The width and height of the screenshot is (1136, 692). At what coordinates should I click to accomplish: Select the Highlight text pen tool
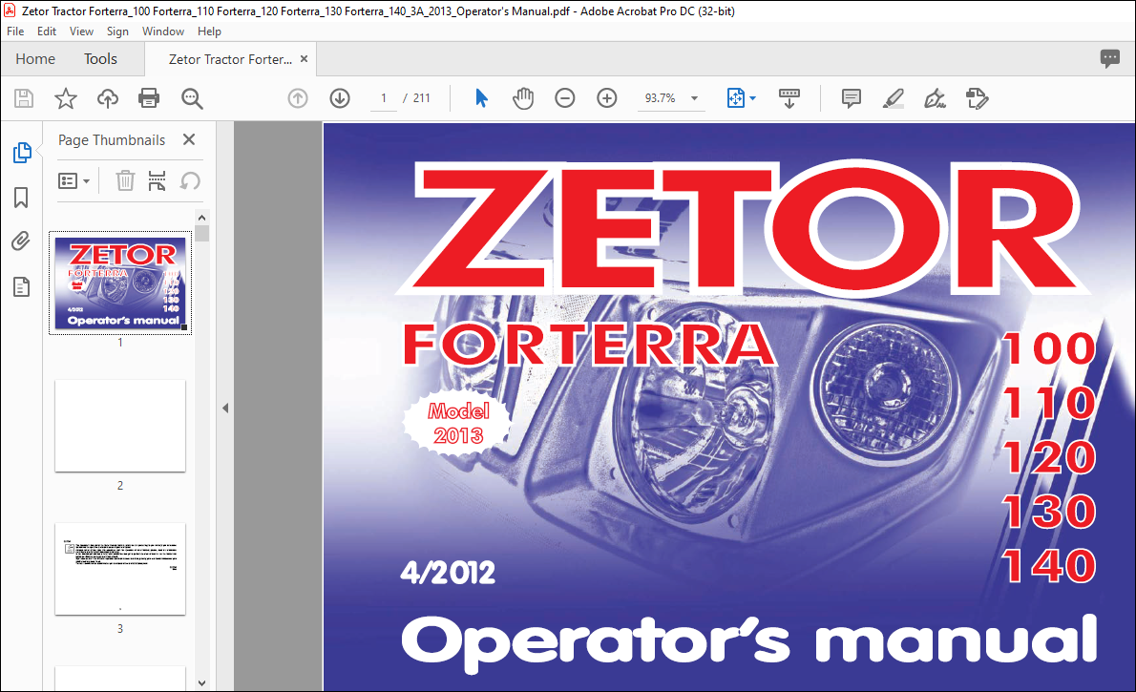pos(893,97)
